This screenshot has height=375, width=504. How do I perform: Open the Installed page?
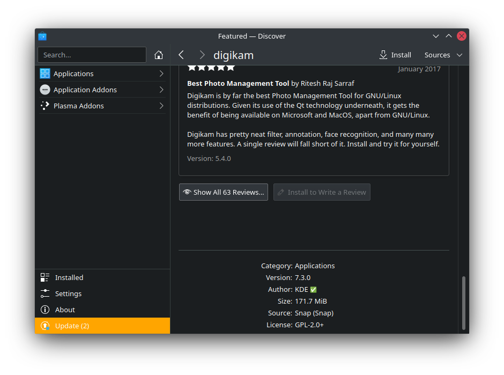[102, 277]
